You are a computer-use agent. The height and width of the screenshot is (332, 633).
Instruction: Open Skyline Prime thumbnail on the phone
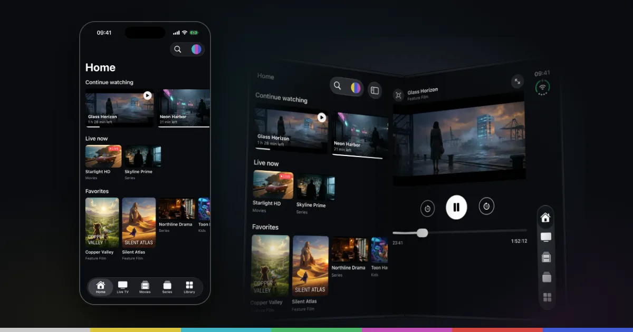point(143,156)
